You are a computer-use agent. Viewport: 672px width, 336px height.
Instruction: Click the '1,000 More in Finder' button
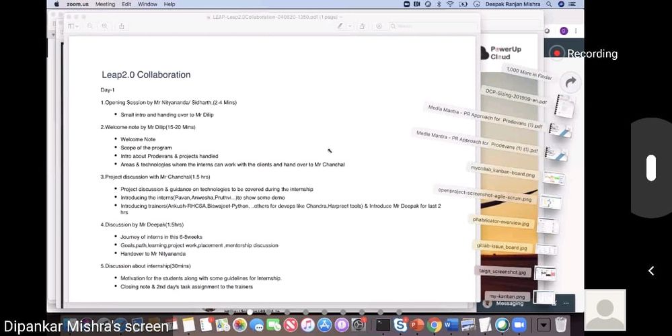coord(529,73)
